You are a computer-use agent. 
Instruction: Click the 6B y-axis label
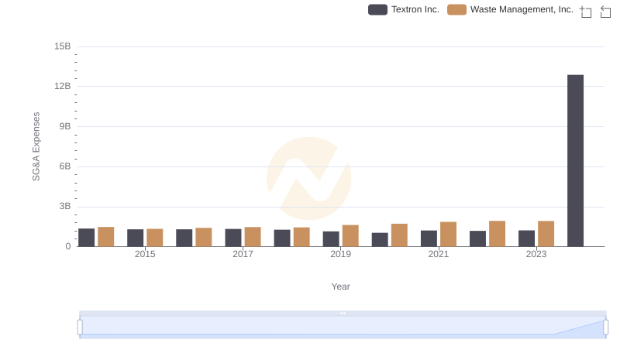coord(65,166)
